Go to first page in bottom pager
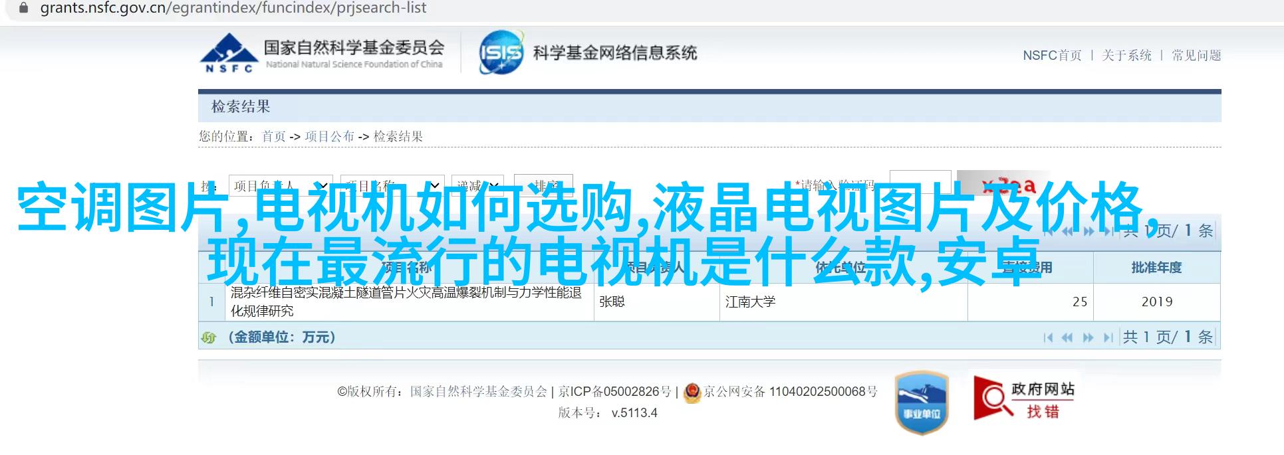This screenshot has width=1284, height=455. pyautogui.click(x=1048, y=337)
